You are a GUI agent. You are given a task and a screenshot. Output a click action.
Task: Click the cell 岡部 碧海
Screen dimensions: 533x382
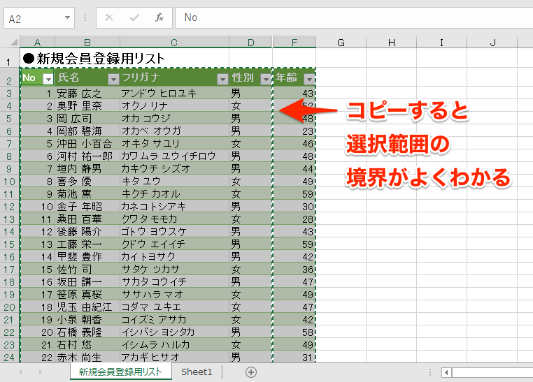[87, 131]
